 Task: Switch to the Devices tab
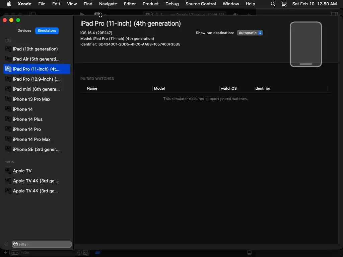point(24,30)
